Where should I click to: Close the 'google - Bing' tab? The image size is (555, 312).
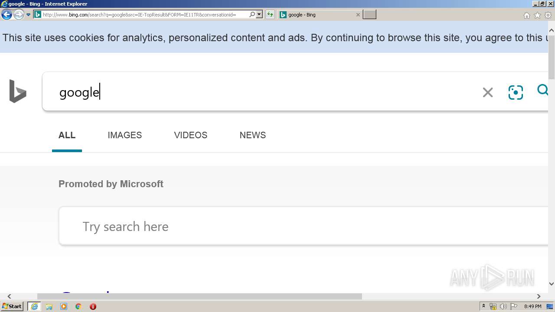coord(358,15)
